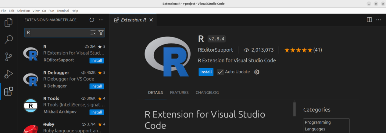This screenshot has width=386, height=133.
Task: Open the Explorer view in activity bar
Action: (9, 22)
